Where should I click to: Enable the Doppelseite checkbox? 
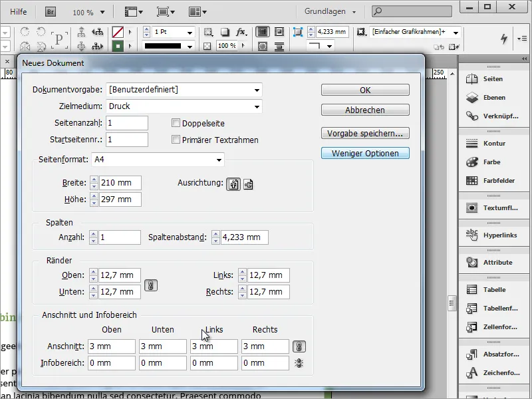176,123
